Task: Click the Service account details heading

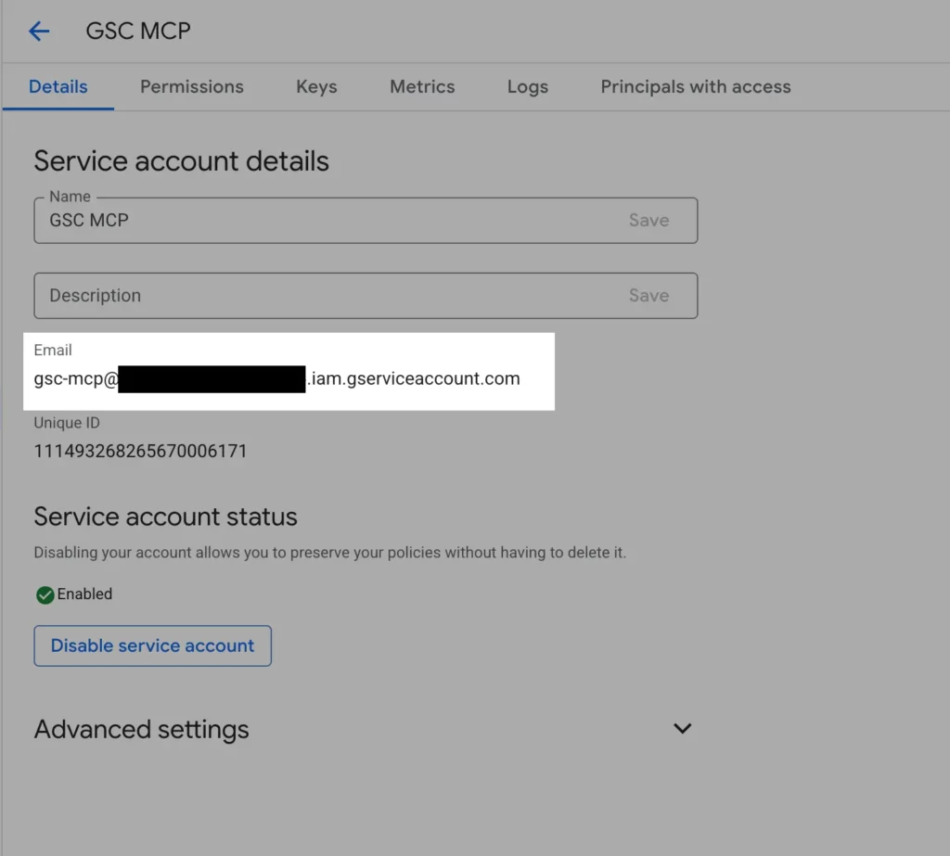Action: [181, 161]
